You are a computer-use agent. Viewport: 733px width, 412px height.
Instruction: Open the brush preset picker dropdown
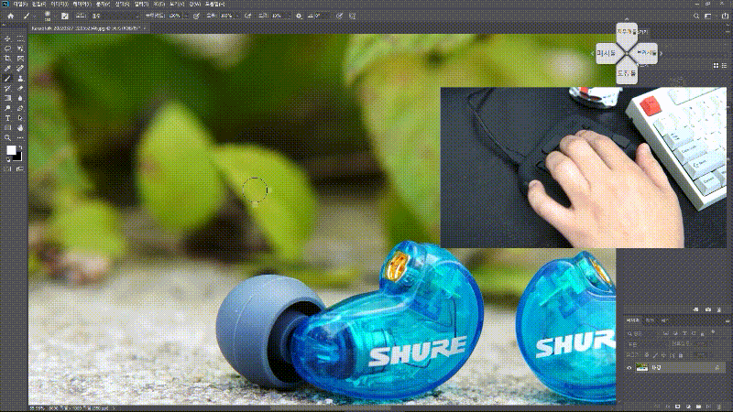coord(55,16)
